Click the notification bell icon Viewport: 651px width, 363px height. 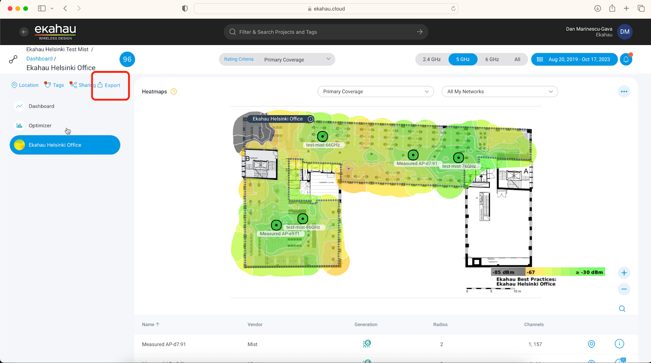[626, 59]
